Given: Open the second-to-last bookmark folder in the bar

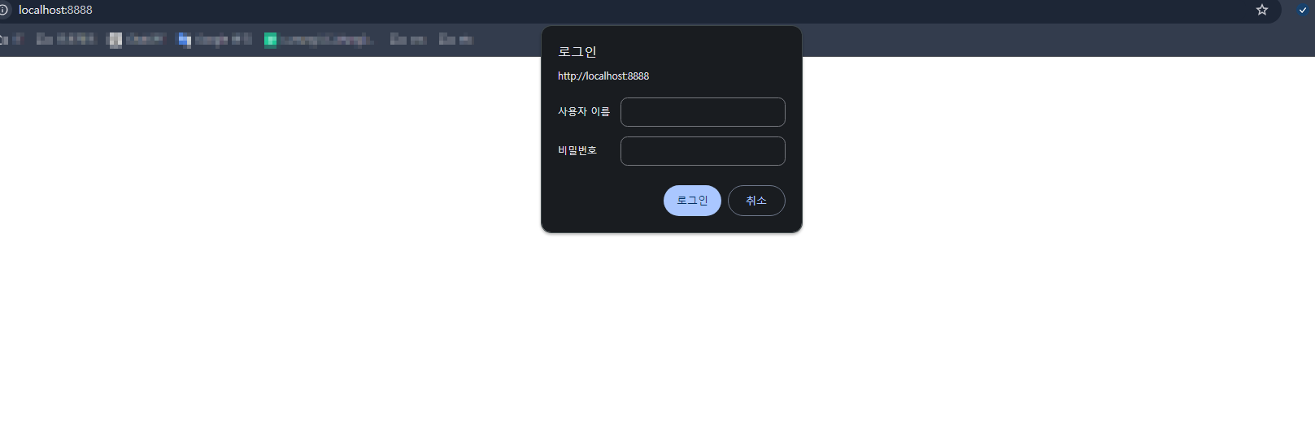Looking at the screenshot, I should (x=408, y=40).
